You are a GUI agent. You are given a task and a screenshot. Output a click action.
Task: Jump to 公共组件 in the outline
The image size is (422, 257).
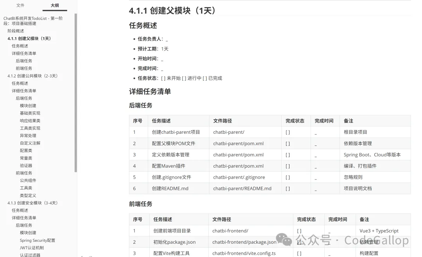(x=28, y=181)
